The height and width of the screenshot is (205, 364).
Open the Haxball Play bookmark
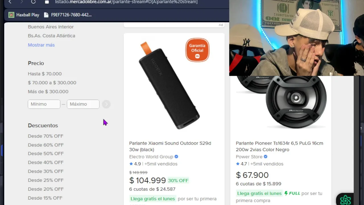24,15
